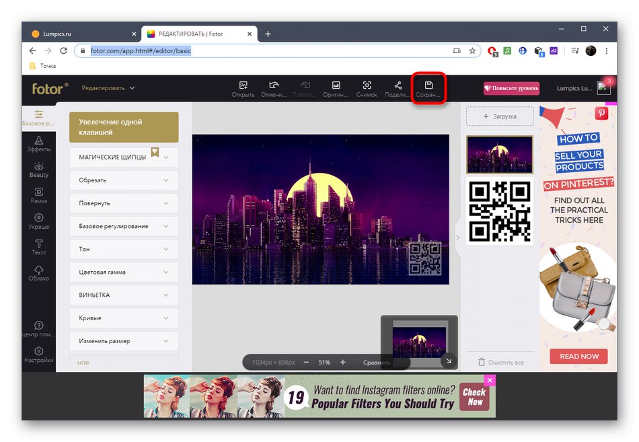Expand the Изменить размер panel
Screen dimensions: 639x442
pos(124,341)
